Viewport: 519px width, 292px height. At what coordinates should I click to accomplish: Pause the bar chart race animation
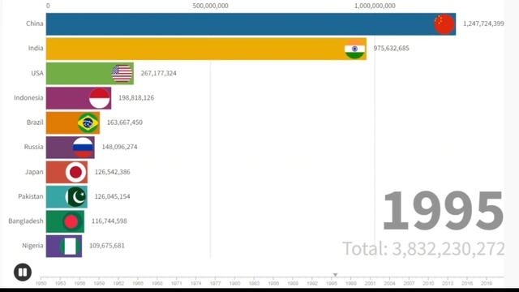(x=23, y=273)
